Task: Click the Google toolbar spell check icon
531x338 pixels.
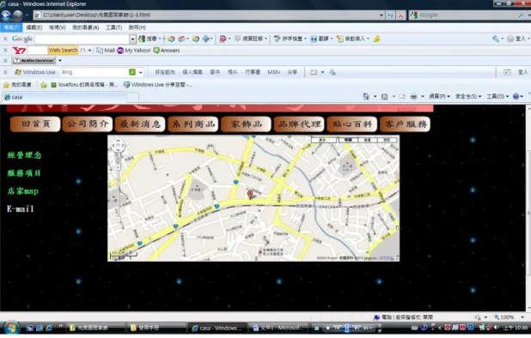Action: pyautogui.click(x=277, y=39)
